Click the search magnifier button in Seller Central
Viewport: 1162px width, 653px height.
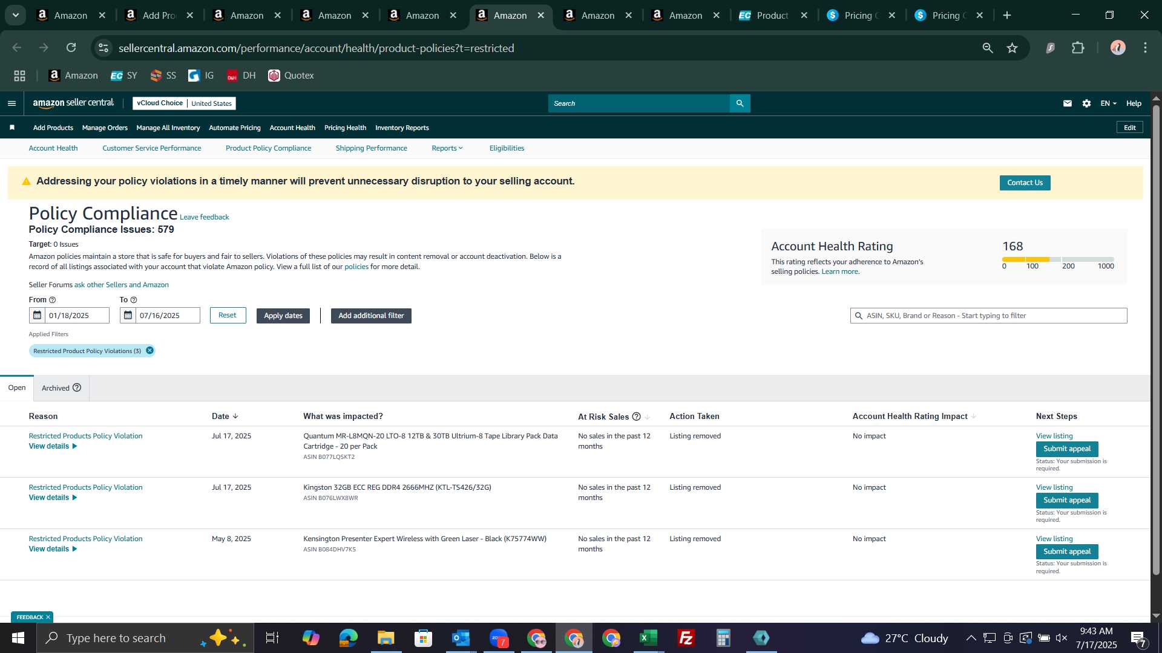[740, 103]
